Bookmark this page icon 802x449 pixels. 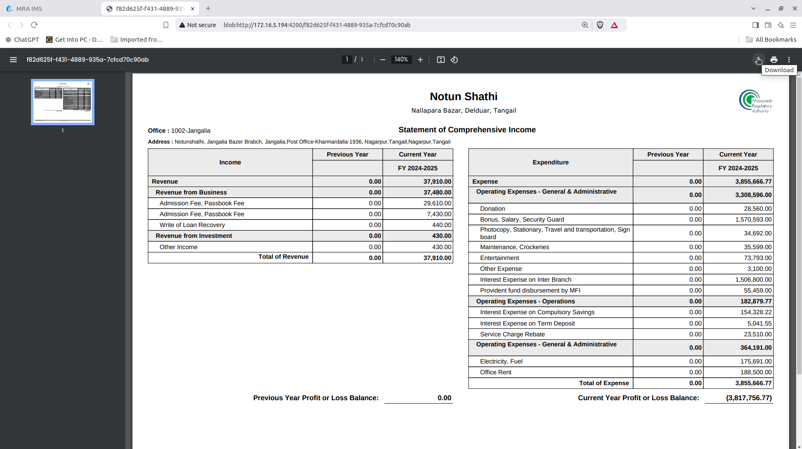(x=166, y=25)
